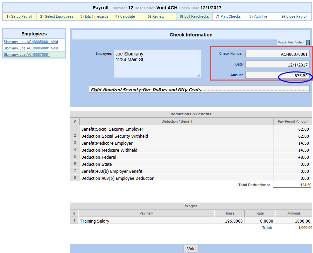Image resolution: width=313 pixels, height=253 pixels.
Task: Click the Wages section header
Action: point(191,206)
